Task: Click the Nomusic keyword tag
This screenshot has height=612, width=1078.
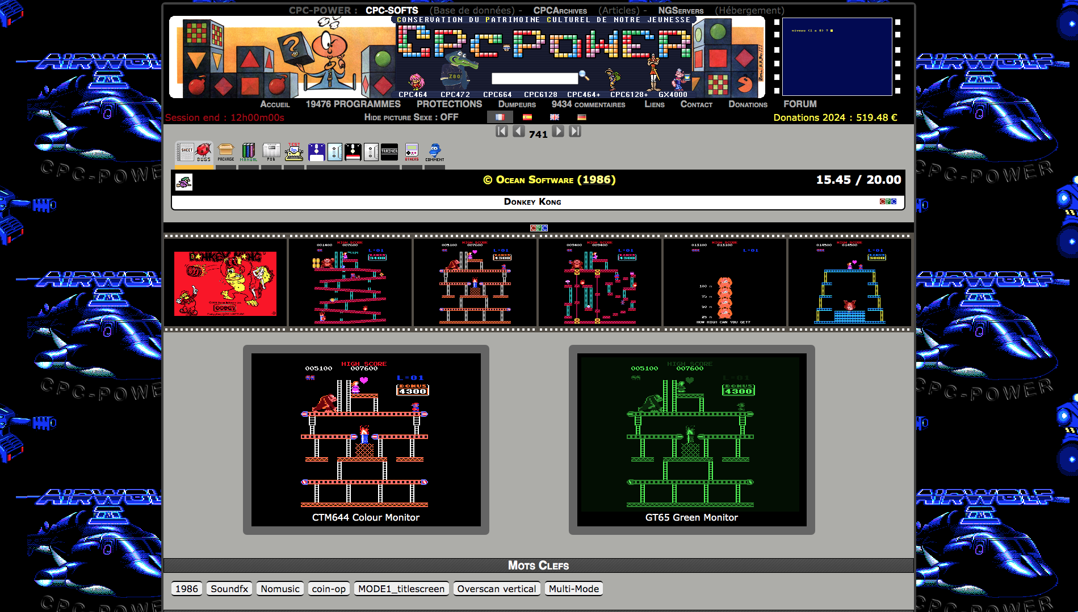Action: coord(280,589)
